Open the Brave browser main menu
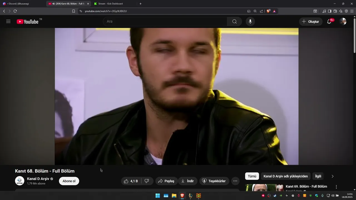The height and width of the screenshot is (200, 356). [352, 11]
